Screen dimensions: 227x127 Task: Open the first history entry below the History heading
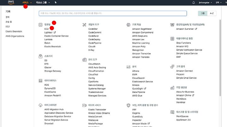pos(7,17)
